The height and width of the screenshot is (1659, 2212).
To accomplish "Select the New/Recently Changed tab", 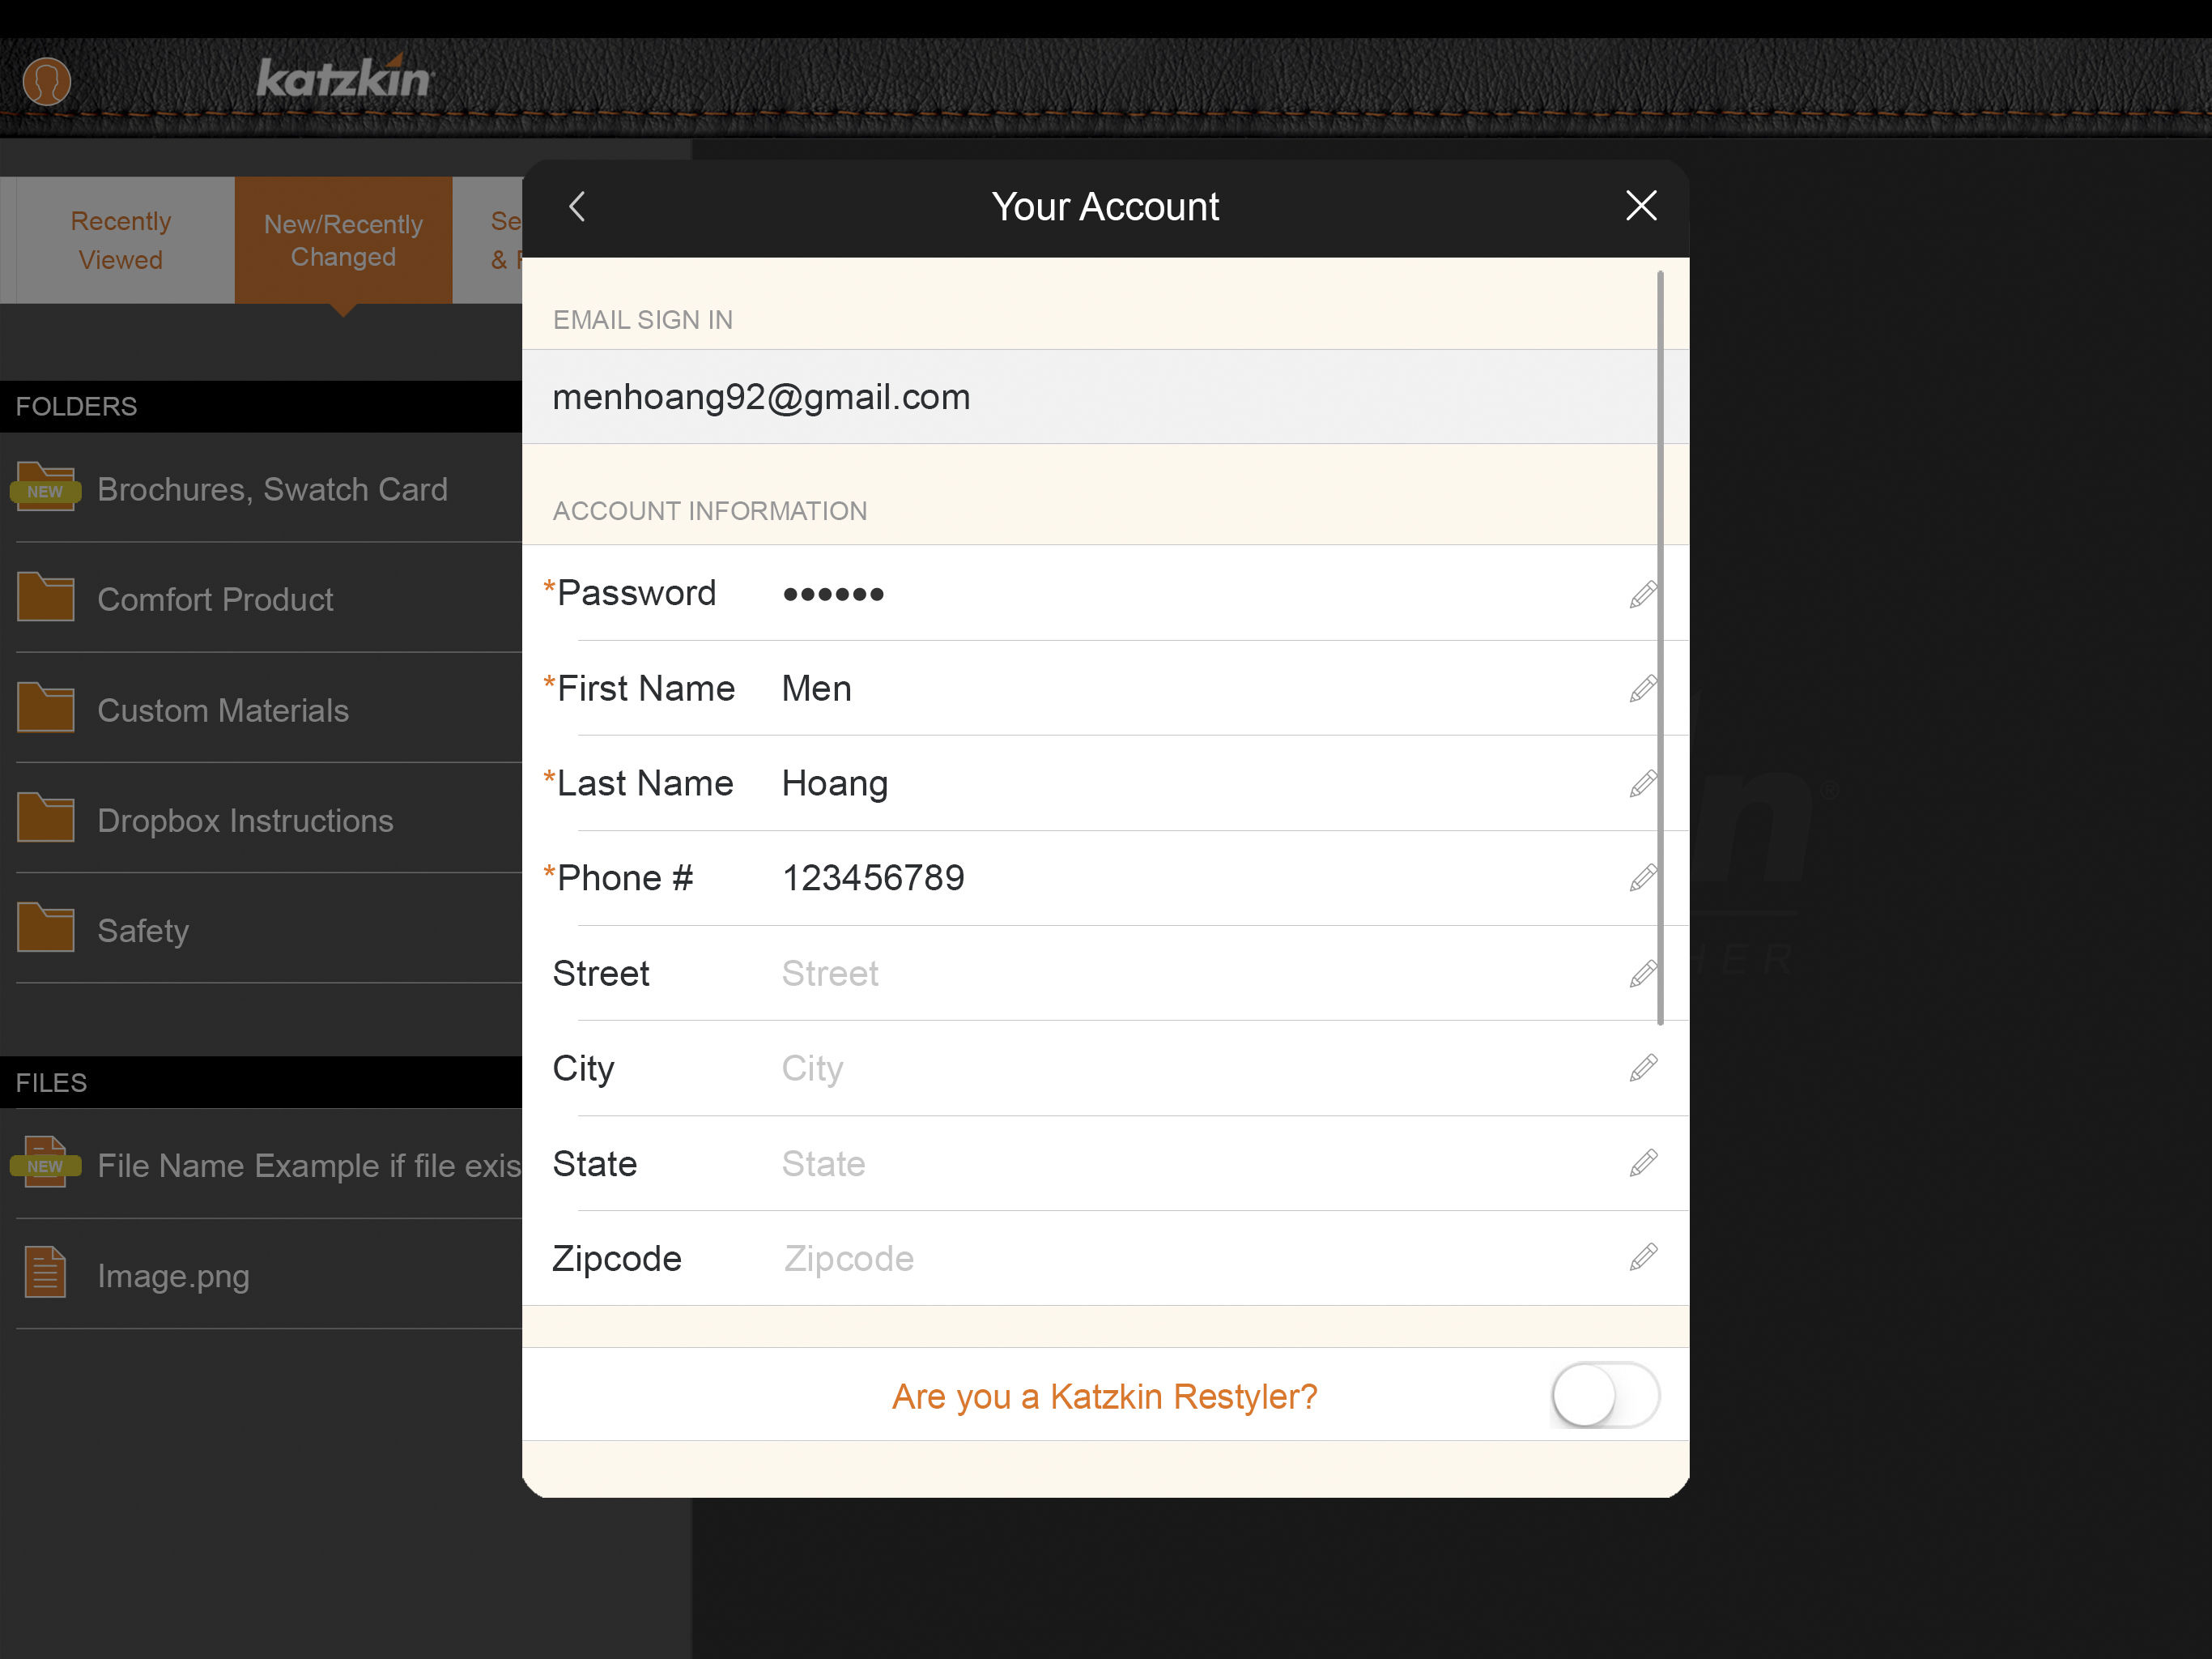I will pyautogui.click(x=343, y=240).
